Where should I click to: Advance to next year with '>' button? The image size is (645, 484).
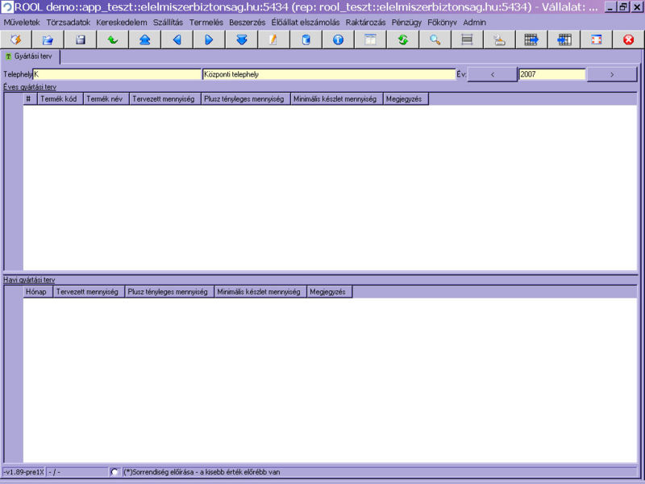click(x=612, y=74)
